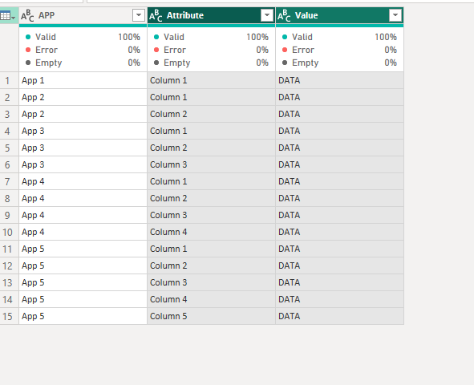Image resolution: width=474 pixels, height=385 pixels.
Task: Open the table options menu icon
Action: tap(7, 15)
